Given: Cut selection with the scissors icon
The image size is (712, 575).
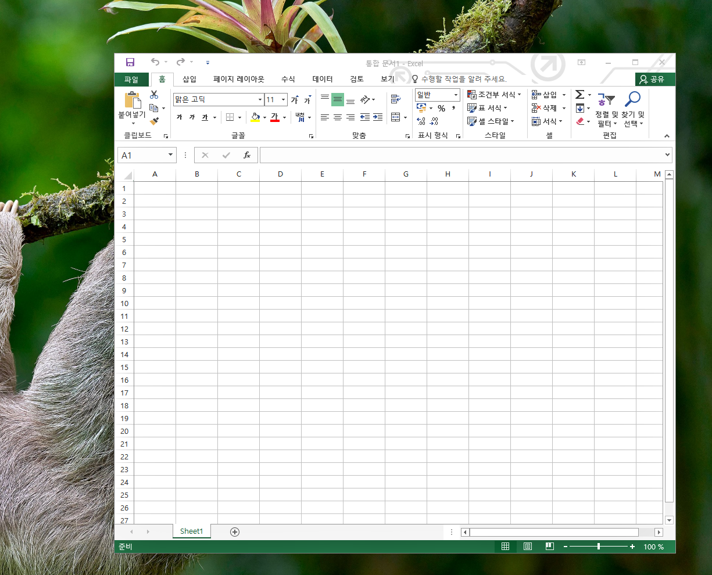Looking at the screenshot, I should tap(154, 94).
